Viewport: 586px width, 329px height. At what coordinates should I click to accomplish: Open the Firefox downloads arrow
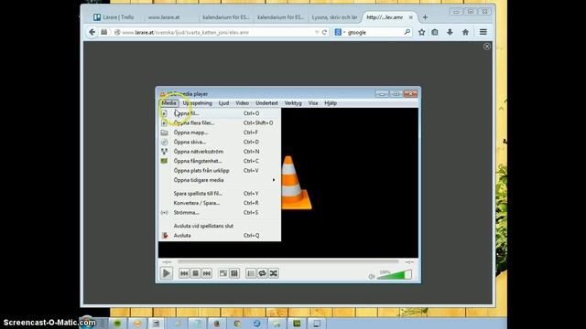point(450,33)
